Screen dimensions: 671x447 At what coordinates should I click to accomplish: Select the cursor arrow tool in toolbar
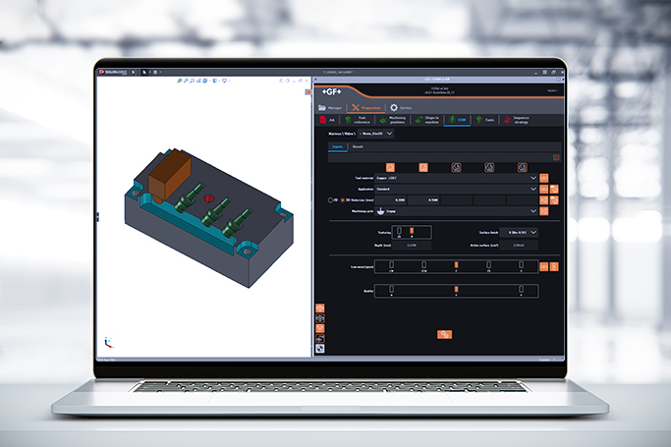(x=144, y=72)
